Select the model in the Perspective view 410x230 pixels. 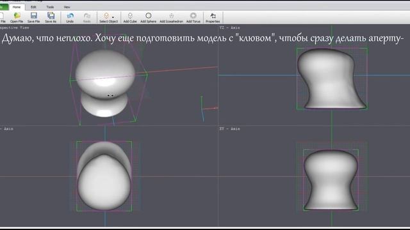click(x=105, y=82)
